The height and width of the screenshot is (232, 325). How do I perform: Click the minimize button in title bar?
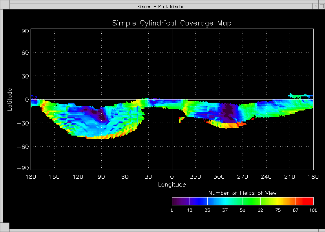[315, 6]
